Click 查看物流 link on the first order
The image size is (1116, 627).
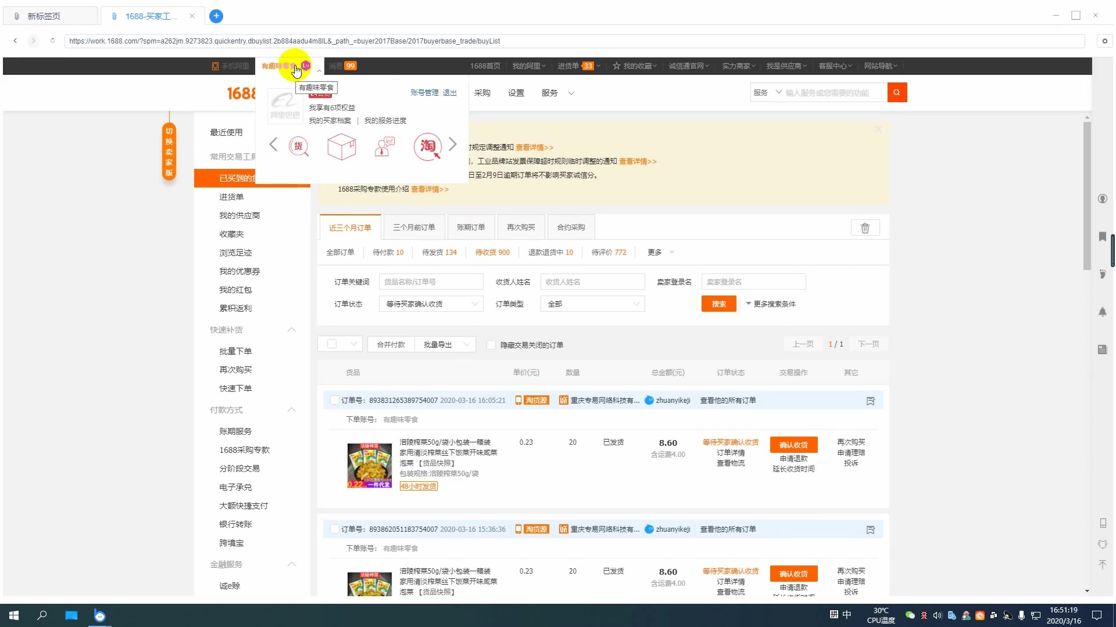(x=731, y=463)
